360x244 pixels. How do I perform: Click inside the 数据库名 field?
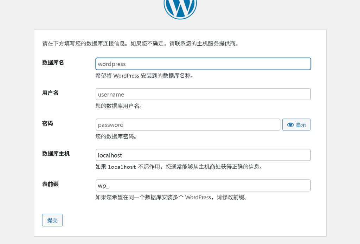(203, 64)
